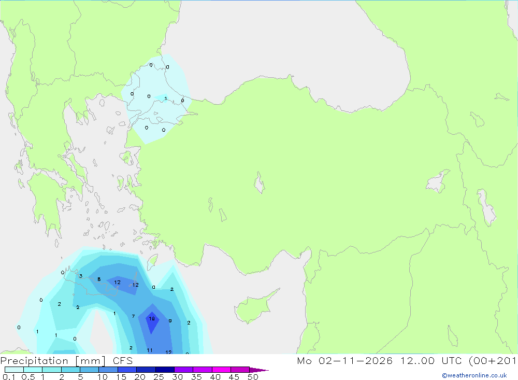Click the 0.5–1 mm legend color box
Image resolution: width=518 pixels, height=380 pixels.
pyautogui.click(x=33, y=370)
